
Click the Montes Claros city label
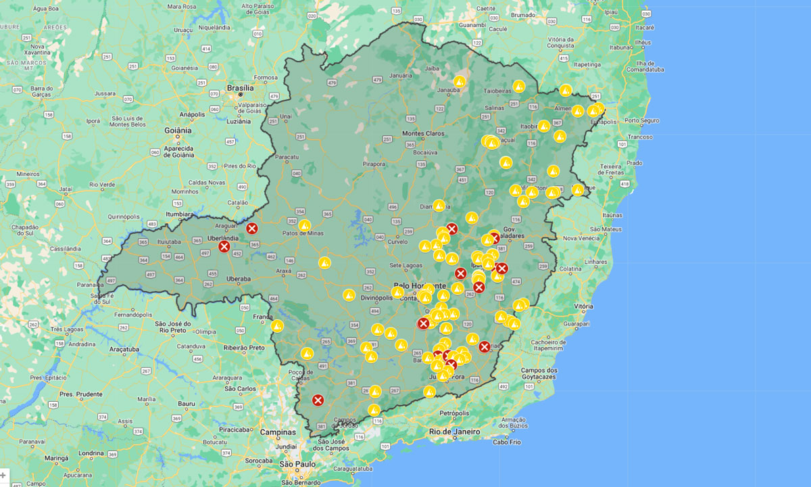click(423, 133)
